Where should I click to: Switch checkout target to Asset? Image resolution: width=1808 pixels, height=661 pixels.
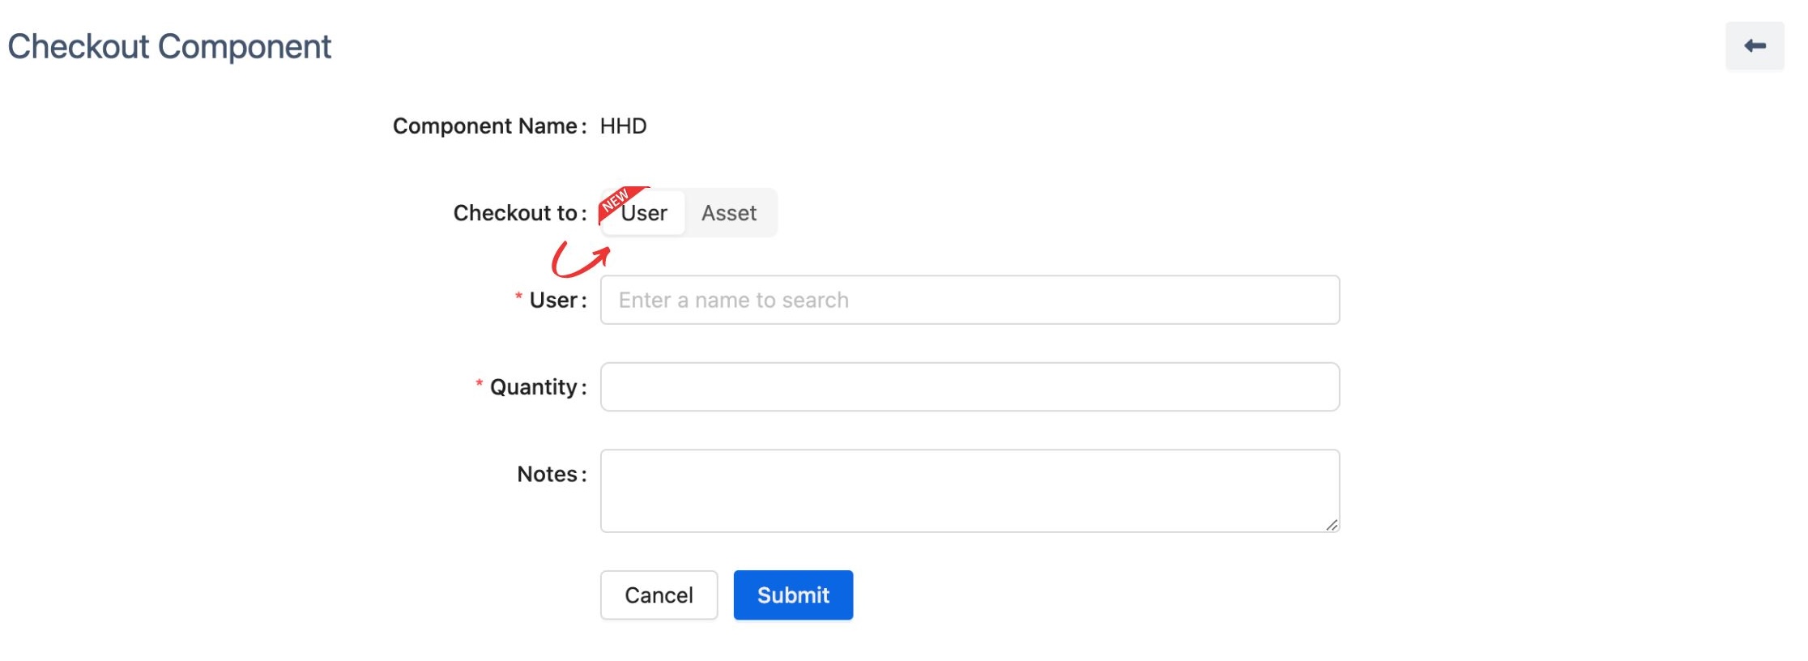pos(728,213)
